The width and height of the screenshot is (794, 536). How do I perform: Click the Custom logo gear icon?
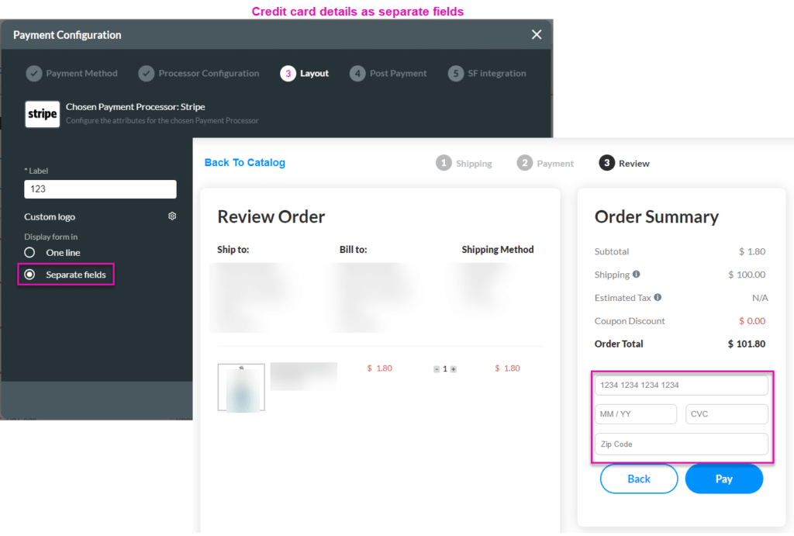tap(172, 216)
